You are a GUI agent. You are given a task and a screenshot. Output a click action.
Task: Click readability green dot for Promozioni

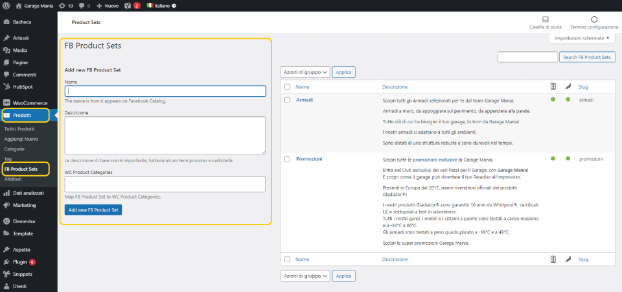click(568, 158)
